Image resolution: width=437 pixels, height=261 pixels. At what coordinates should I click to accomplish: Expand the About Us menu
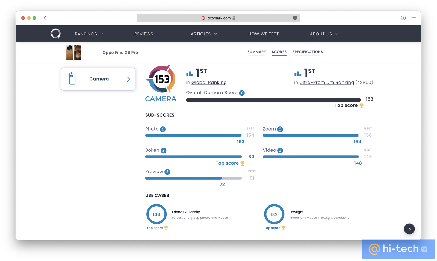tap(324, 34)
